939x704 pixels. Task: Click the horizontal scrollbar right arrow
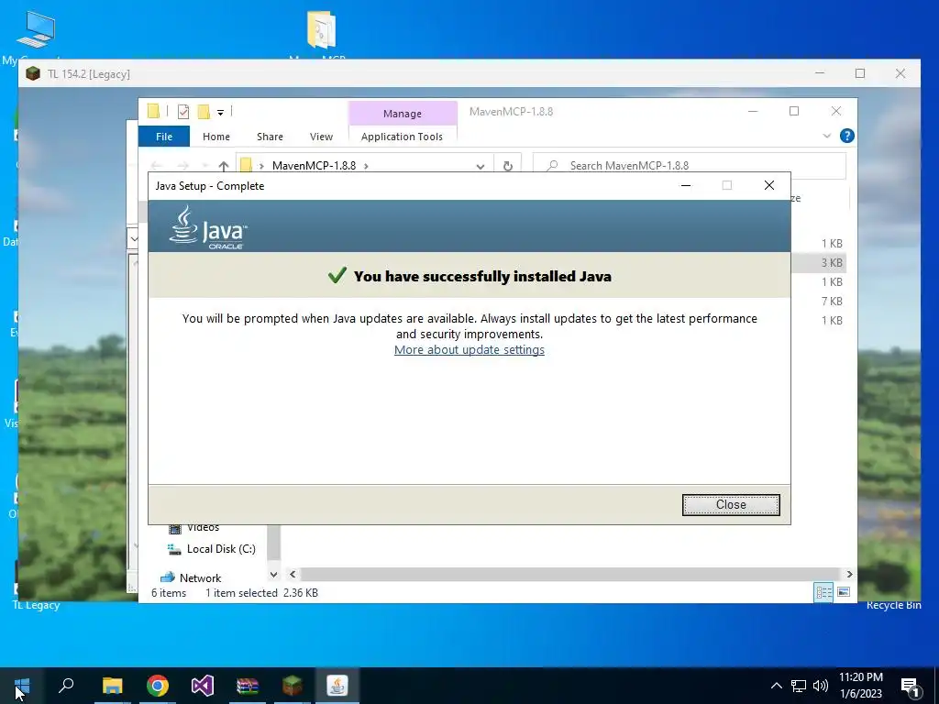point(849,574)
